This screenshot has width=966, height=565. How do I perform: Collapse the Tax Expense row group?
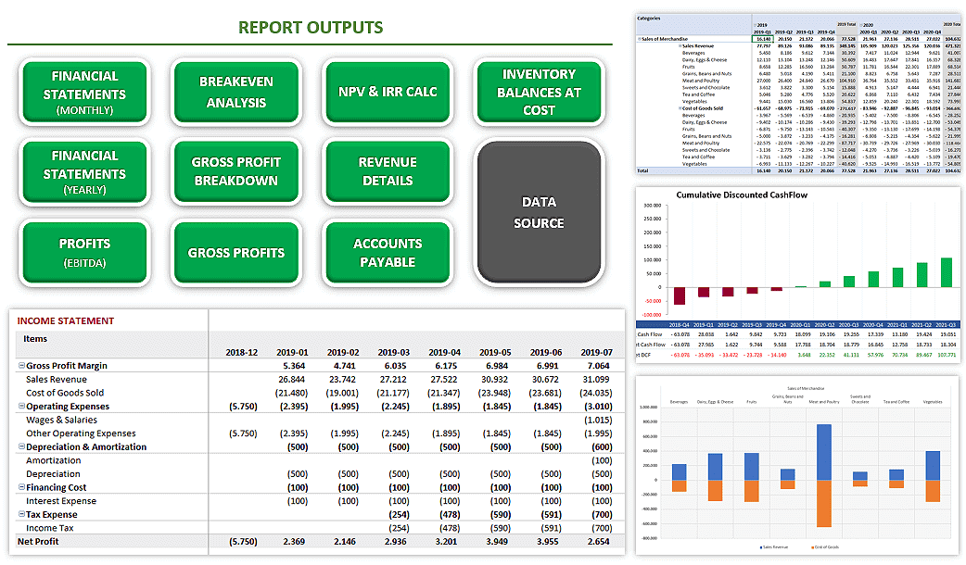[21, 514]
